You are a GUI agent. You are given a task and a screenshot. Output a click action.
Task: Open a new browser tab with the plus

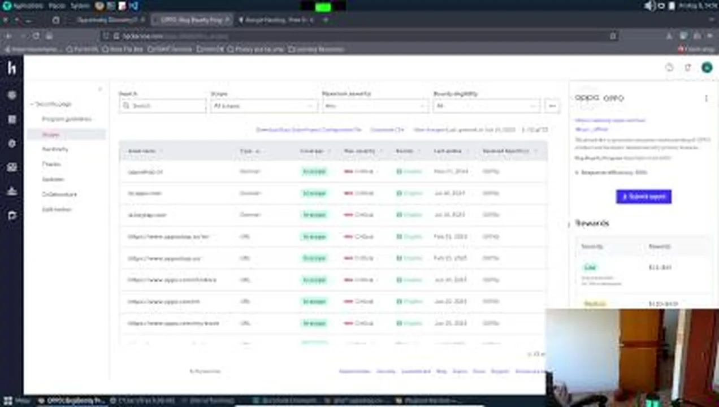(x=326, y=20)
